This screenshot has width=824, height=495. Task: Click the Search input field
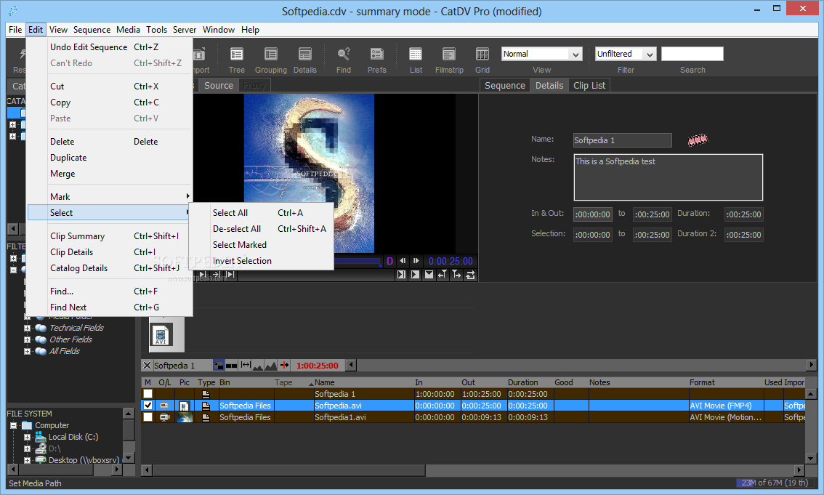(692, 54)
